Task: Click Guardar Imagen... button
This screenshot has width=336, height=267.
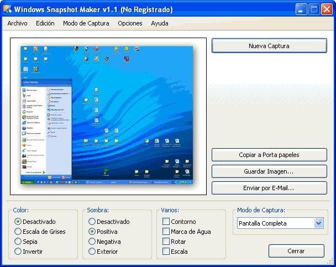Action: (x=269, y=171)
